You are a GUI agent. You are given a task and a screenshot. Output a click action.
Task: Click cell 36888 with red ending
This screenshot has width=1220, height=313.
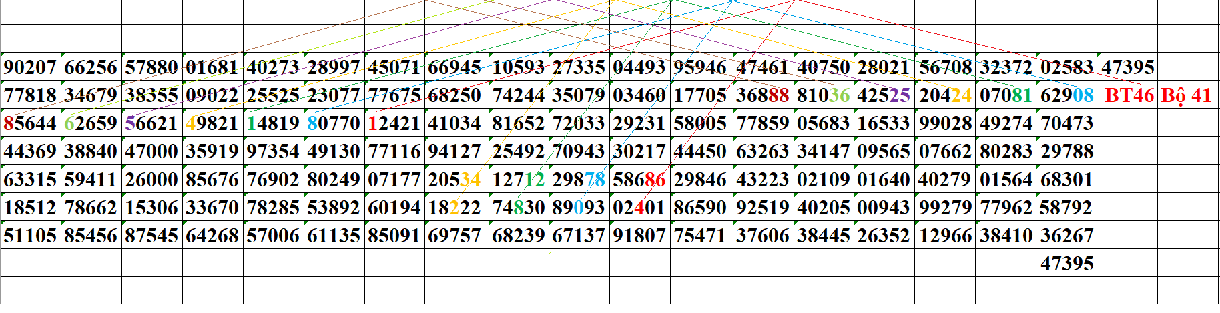pyautogui.click(x=763, y=95)
